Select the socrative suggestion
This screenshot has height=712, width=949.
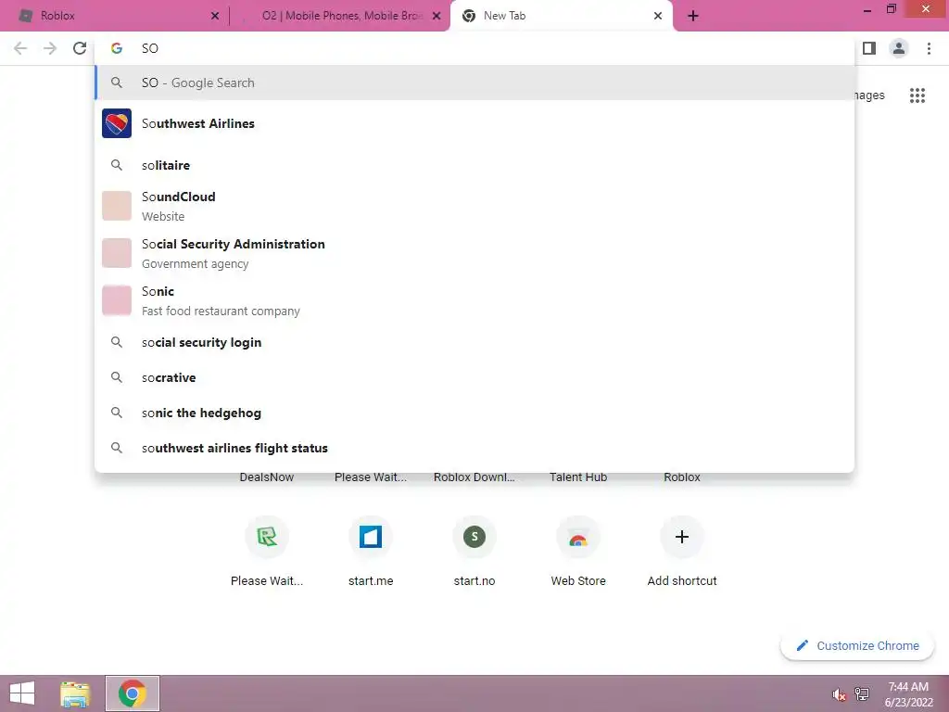(474, 378)
